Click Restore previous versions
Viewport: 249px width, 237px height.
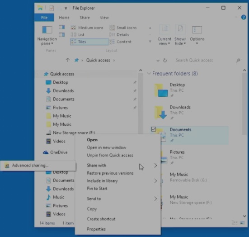(x=117, y=173)
